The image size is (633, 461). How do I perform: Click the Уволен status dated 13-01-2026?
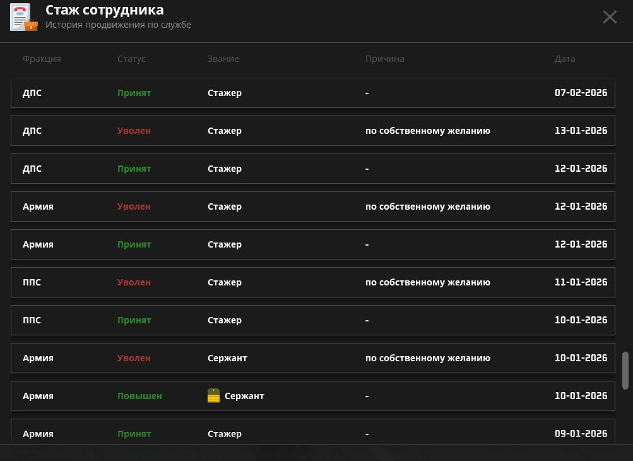pos(134,131)
